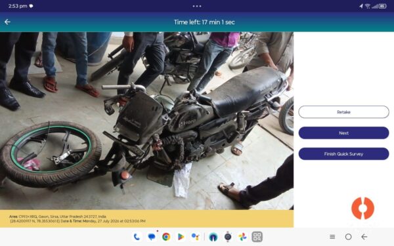Tap the 2:53 pm clock
The width and height of the screenshot is (394, 246).
(18, 6)
